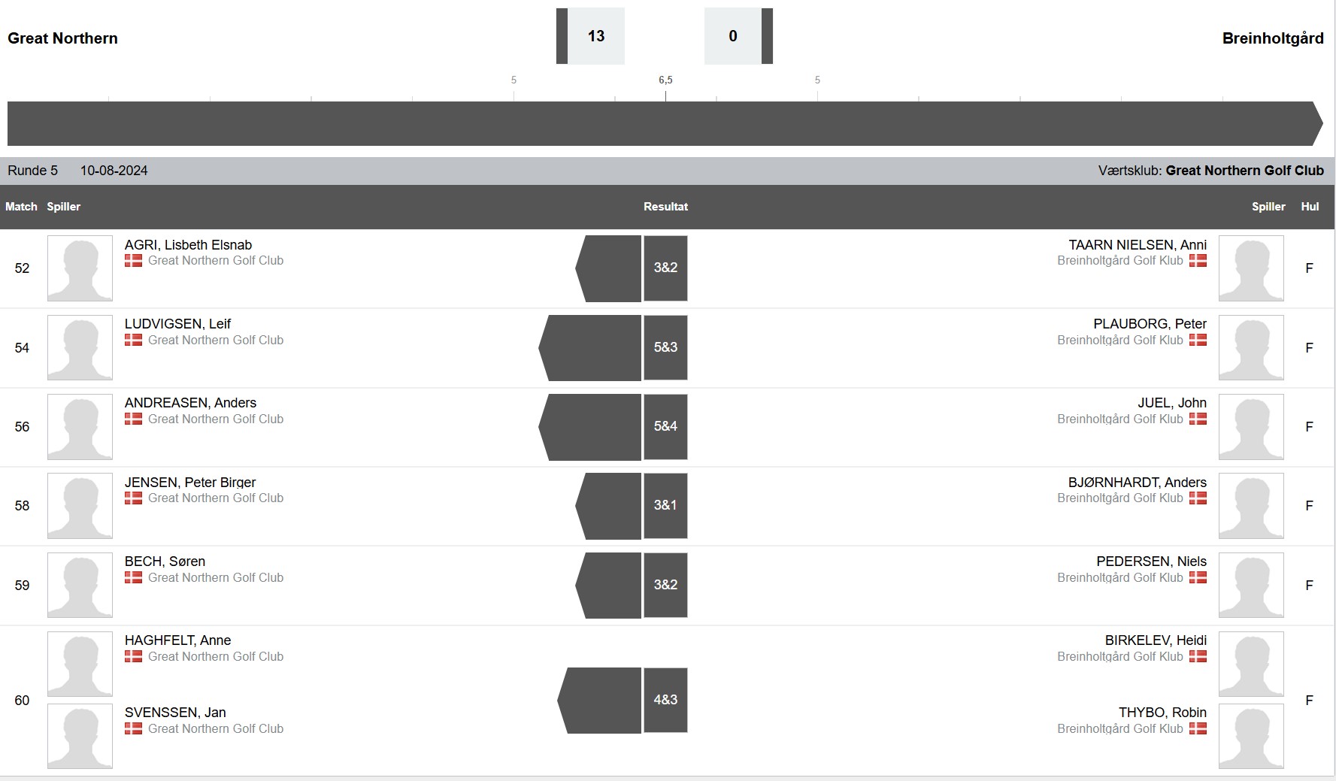1336x781 pixels.
Task: Click the Danish flag under Søren Bech's name
Action: coord(133,577)
